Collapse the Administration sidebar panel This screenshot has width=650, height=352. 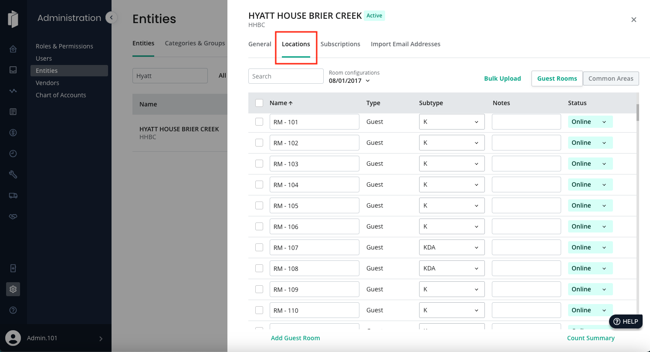coord(112,17)
